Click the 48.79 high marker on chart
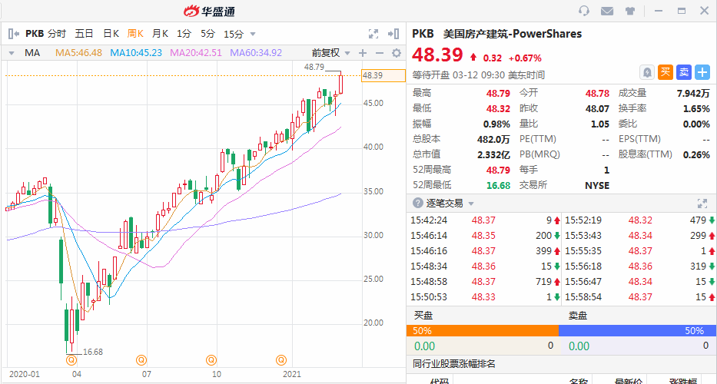Image resolution: width=717 pixels, height=384 pixels. (314, 67)
